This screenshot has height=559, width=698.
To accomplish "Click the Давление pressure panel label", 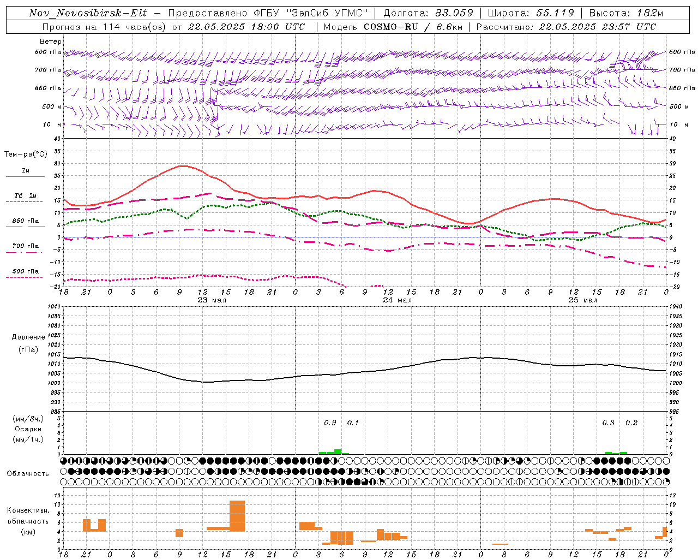I will click(x=28, y=337).
